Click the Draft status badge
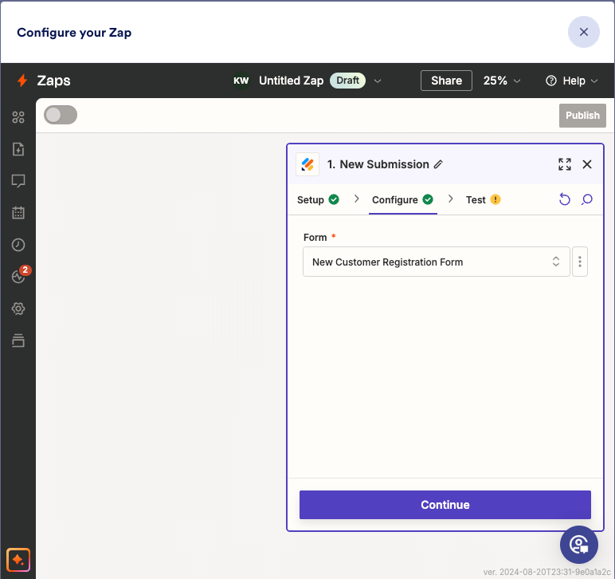615x579 pixels. click(347, 81)
